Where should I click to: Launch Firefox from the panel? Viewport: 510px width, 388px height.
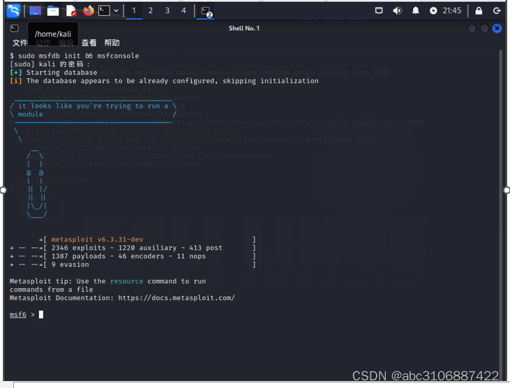point(88,11)
